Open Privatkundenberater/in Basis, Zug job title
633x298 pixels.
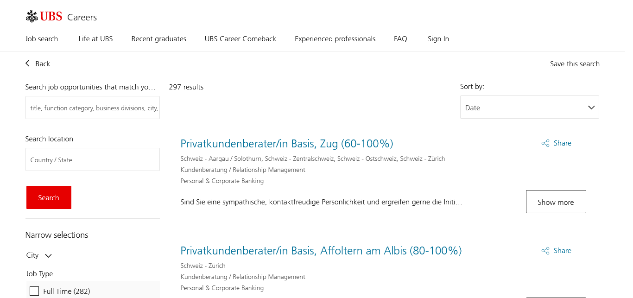(286, 144)
